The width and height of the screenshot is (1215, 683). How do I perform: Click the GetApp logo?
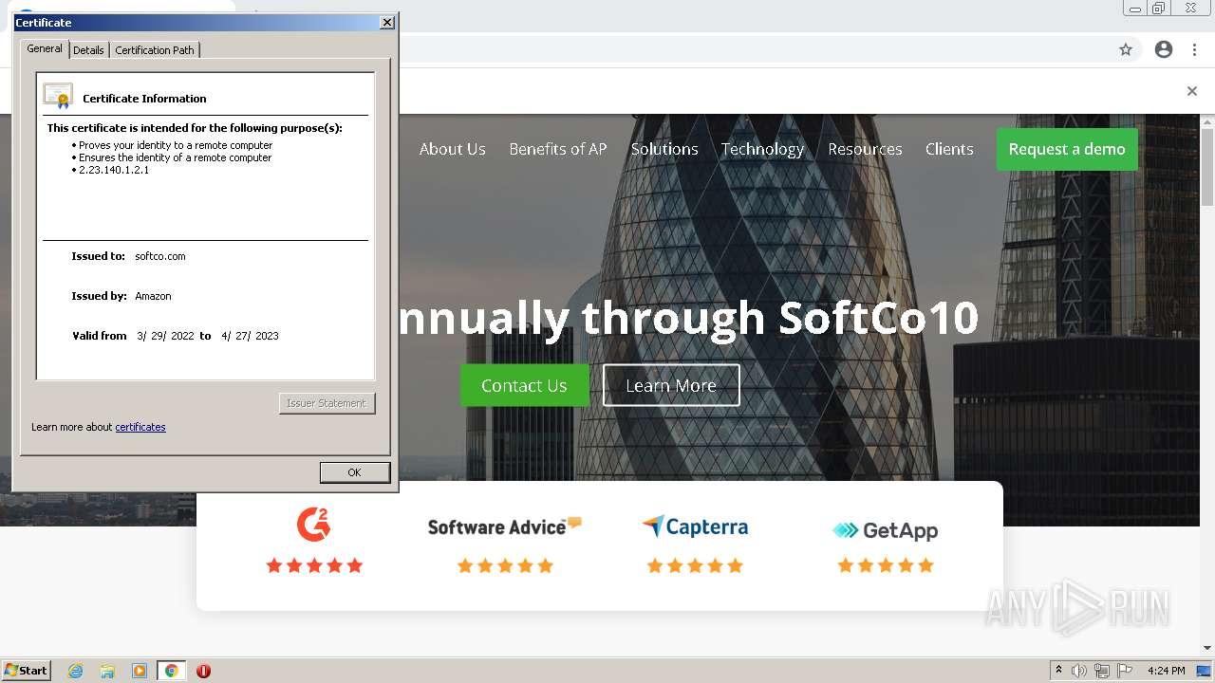pyautogui.click(x=885, y=530)
